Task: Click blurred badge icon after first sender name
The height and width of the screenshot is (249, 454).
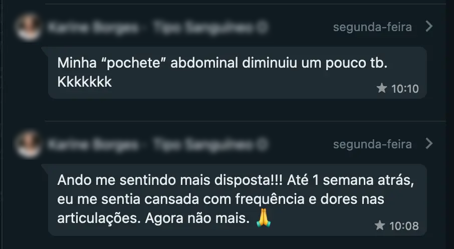Action: [x=262, y=28]
